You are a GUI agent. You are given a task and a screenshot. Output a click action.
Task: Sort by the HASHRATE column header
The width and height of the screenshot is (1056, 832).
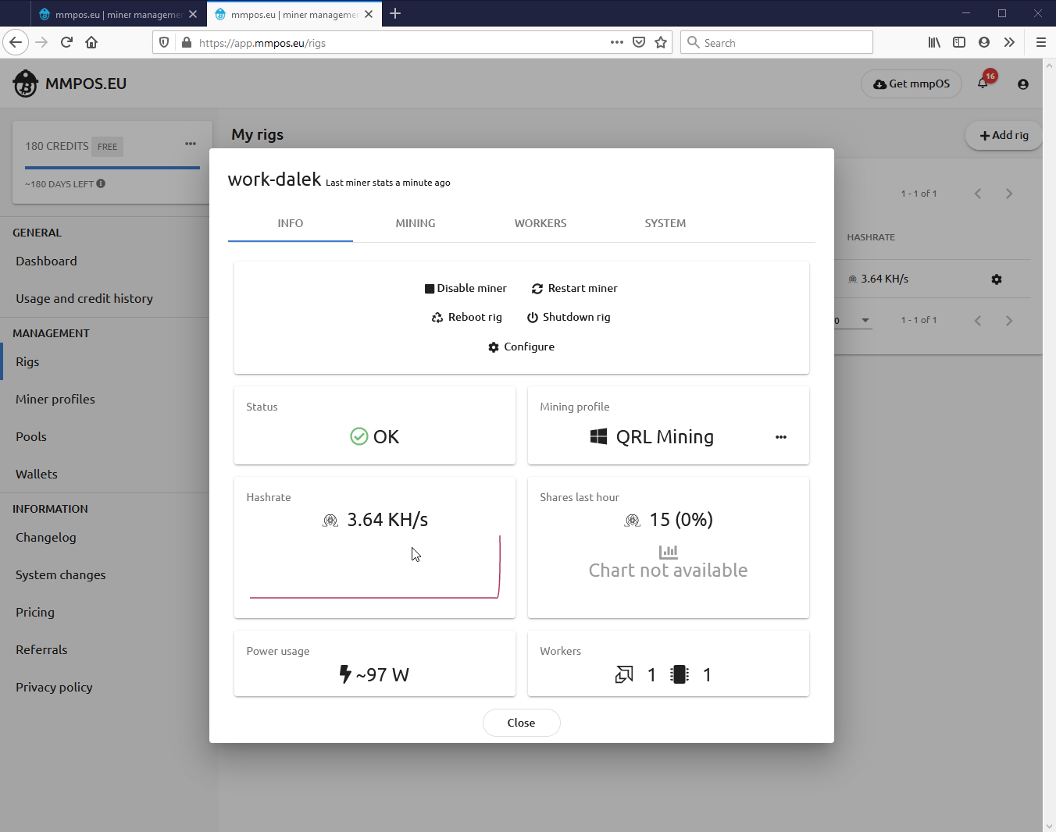[871, 237]
